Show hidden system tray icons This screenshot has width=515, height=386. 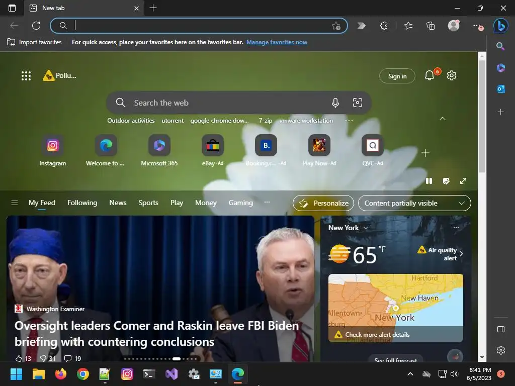410,374
